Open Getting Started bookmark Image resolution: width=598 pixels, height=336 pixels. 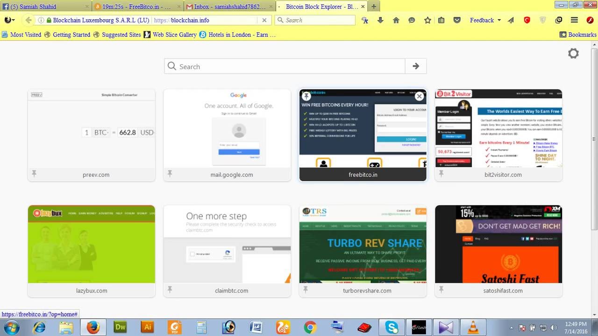pyautogui.click(x=67, y=35)
